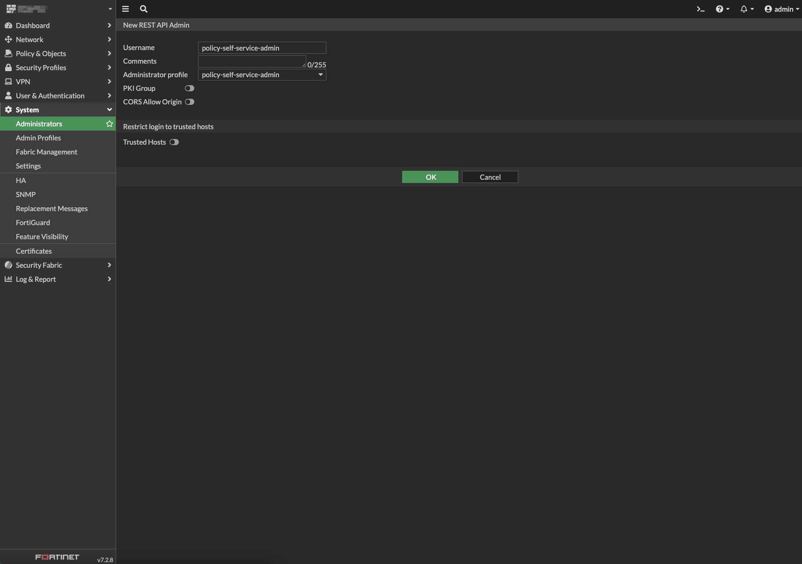Viewport: 802px width, 564px height.
Task: Open the CLI console from the top bar
Action: pos(699,8)
